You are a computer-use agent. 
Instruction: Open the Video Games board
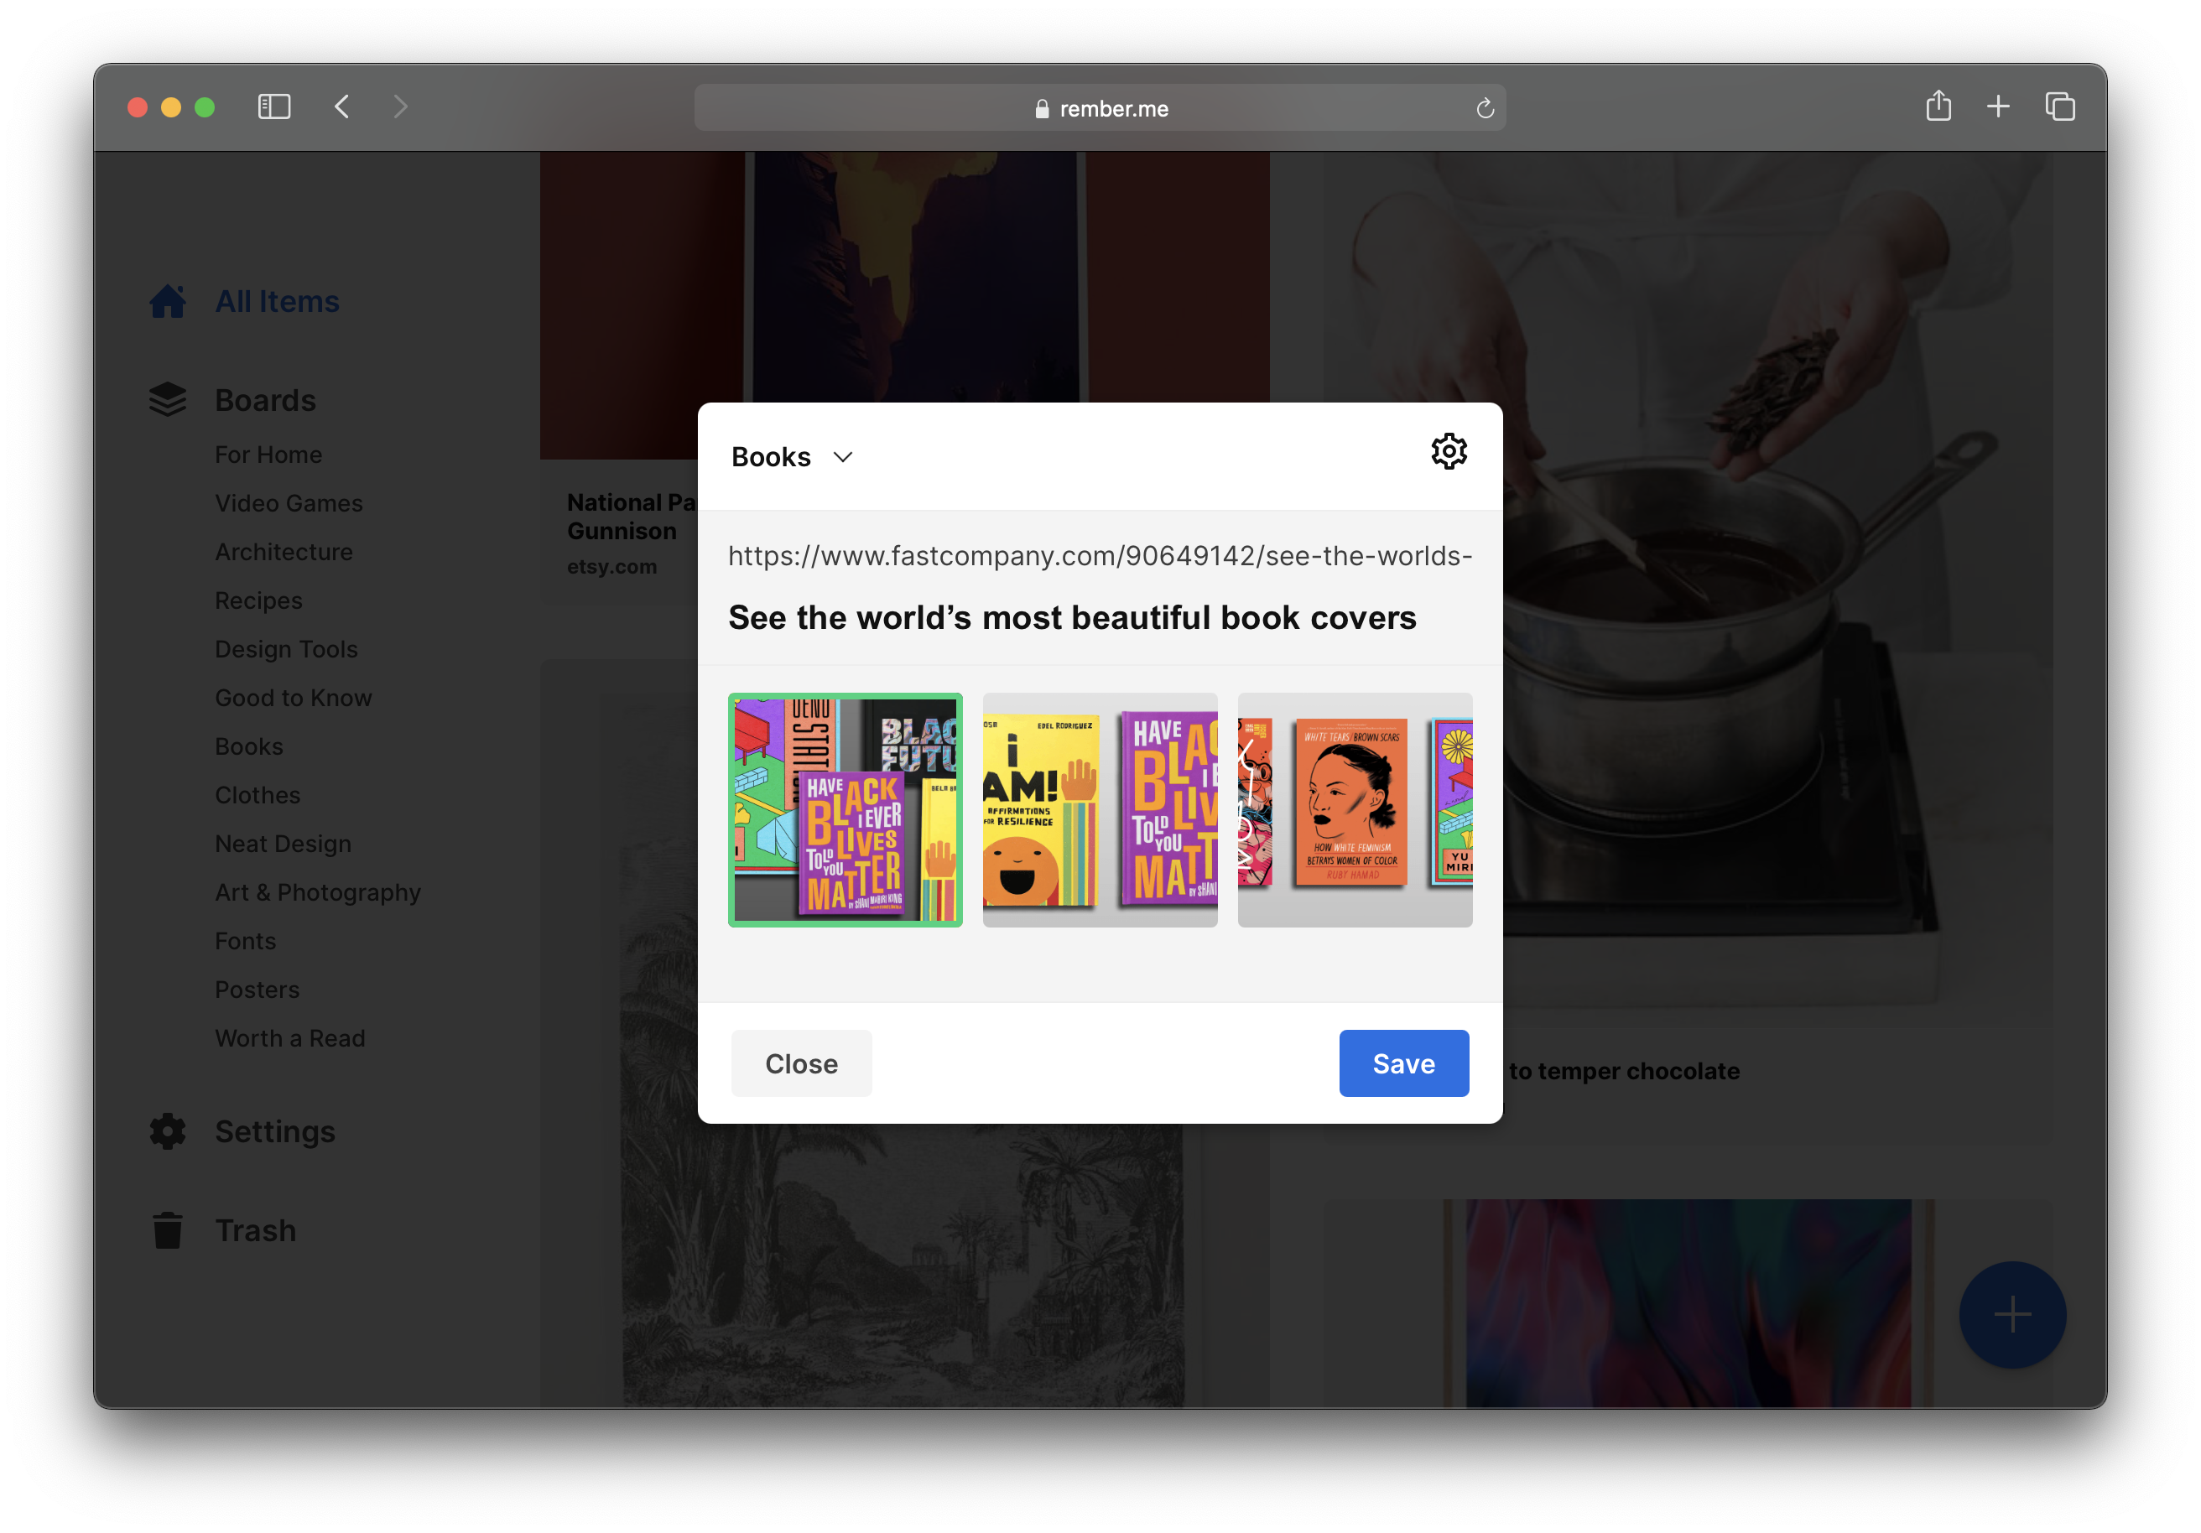[x=289, y=504]
